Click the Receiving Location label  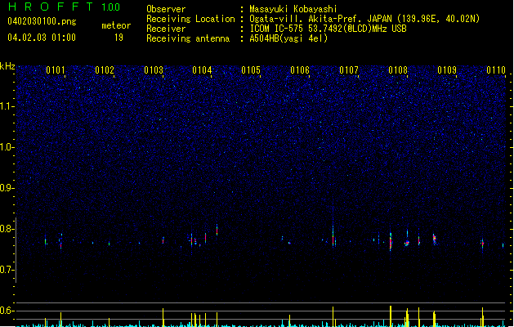[190, 19]
